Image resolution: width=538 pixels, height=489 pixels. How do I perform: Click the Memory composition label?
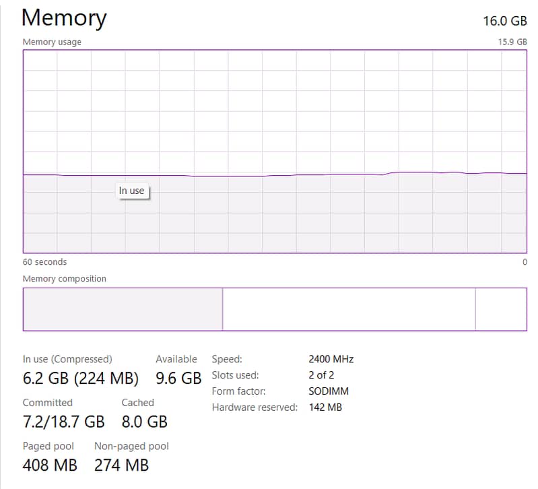click(x=64, y=279)
